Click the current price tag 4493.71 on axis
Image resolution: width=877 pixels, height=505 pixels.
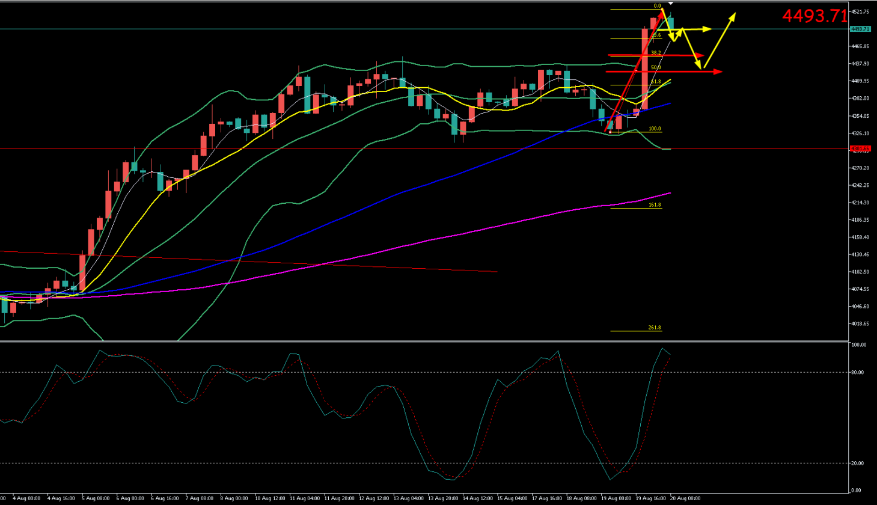tap(860, 29)
